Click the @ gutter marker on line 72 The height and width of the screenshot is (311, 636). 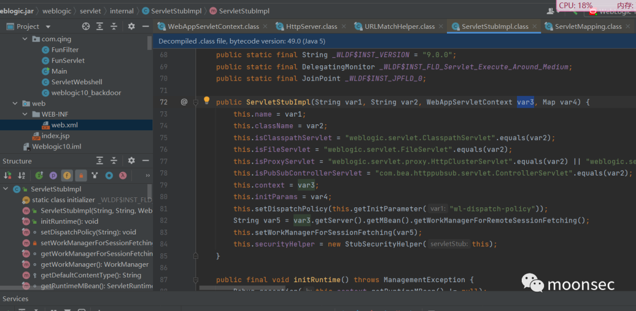pyautogui.click(x=184, y=102)
